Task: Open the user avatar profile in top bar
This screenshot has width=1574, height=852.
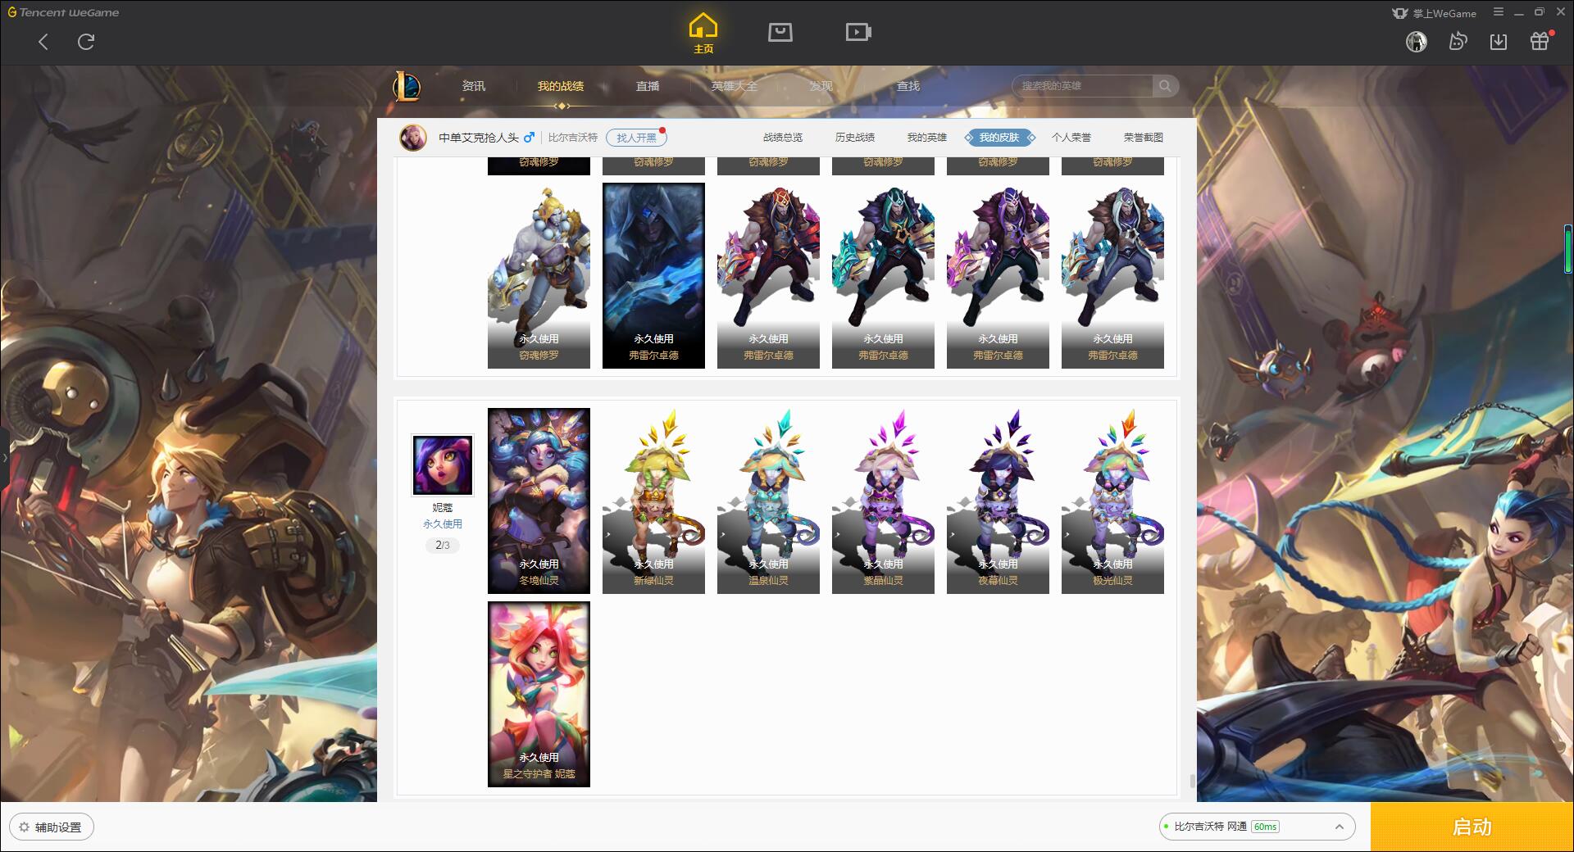Action: pos(1417,42)
